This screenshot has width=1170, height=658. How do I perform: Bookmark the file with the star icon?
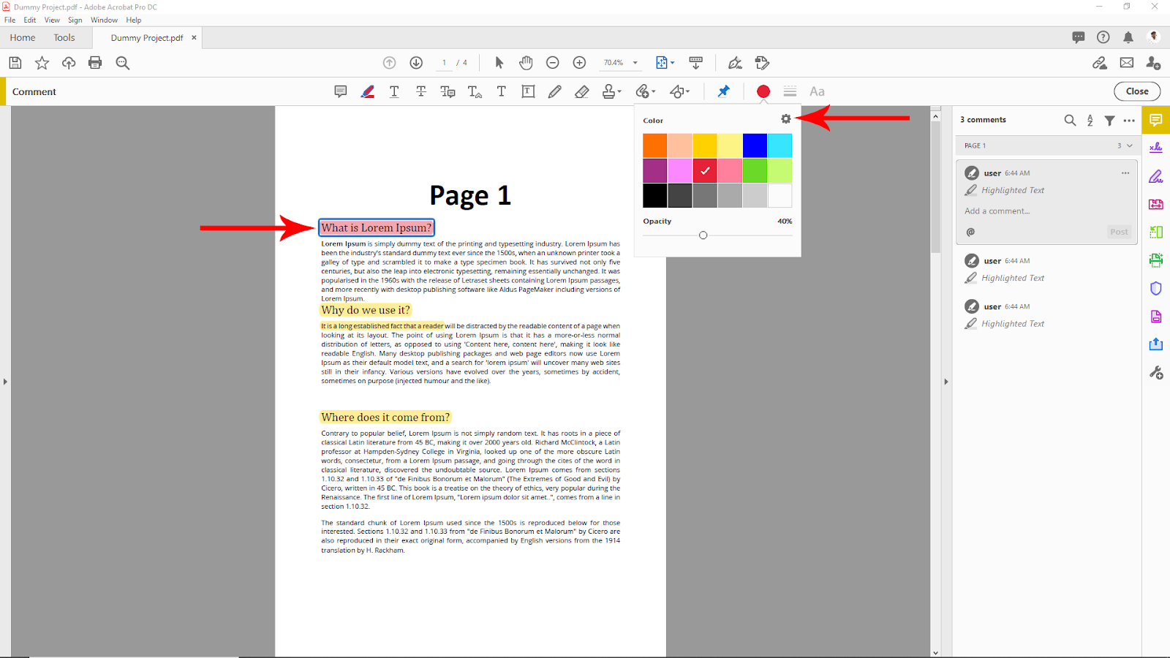[x=42, y=63]
